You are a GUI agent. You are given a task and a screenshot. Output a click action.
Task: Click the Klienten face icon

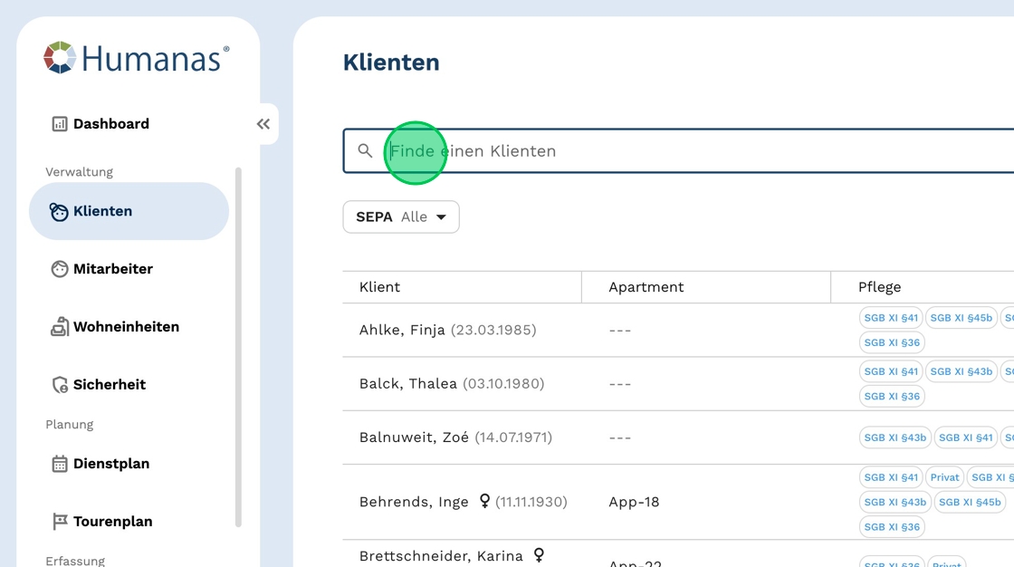click(x=60, y=212)
